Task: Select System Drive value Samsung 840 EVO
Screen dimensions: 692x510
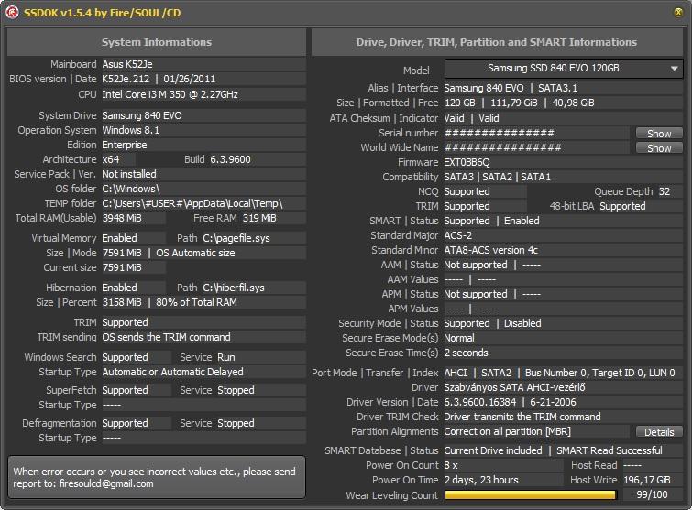Action: 142,115
